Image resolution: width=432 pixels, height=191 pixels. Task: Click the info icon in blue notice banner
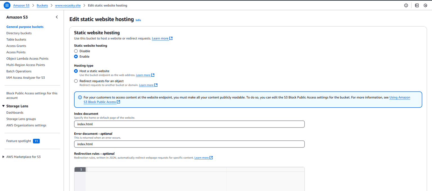[x=80, y=97]
